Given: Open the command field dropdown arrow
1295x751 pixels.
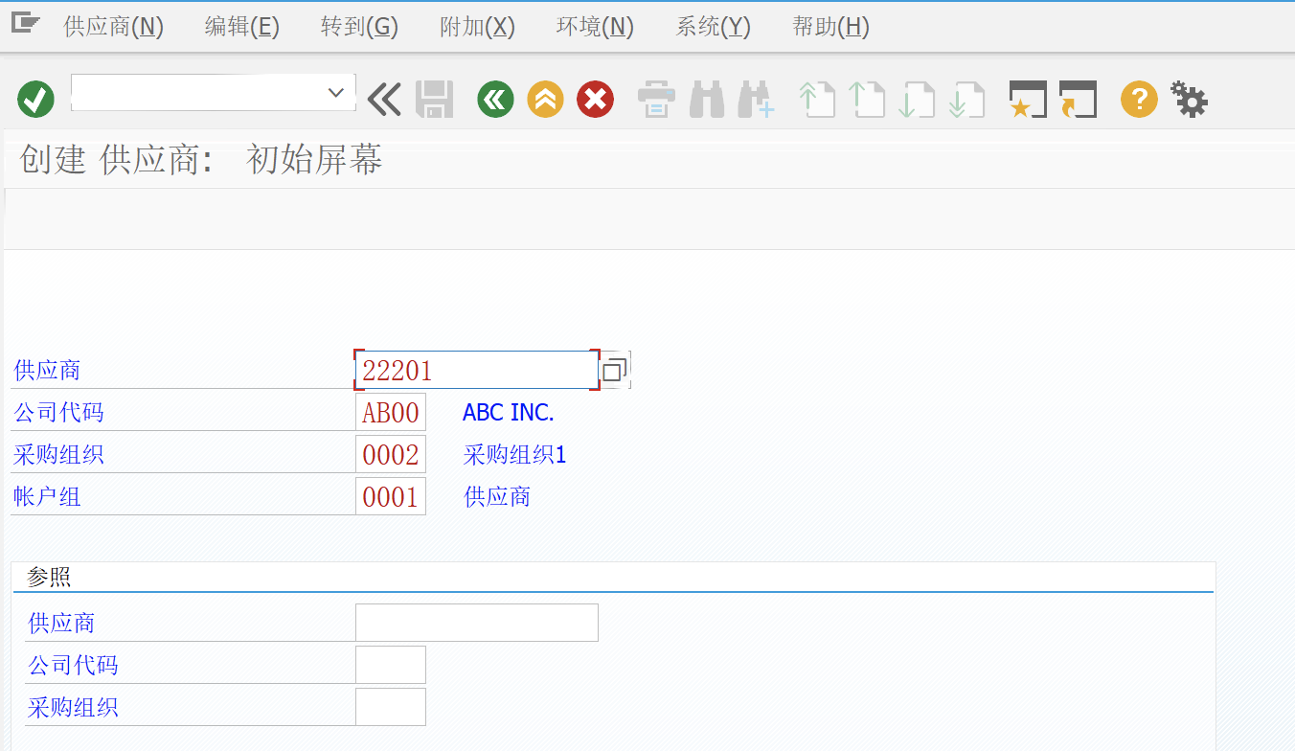Looking at the screenshot, I should [335, 93].
